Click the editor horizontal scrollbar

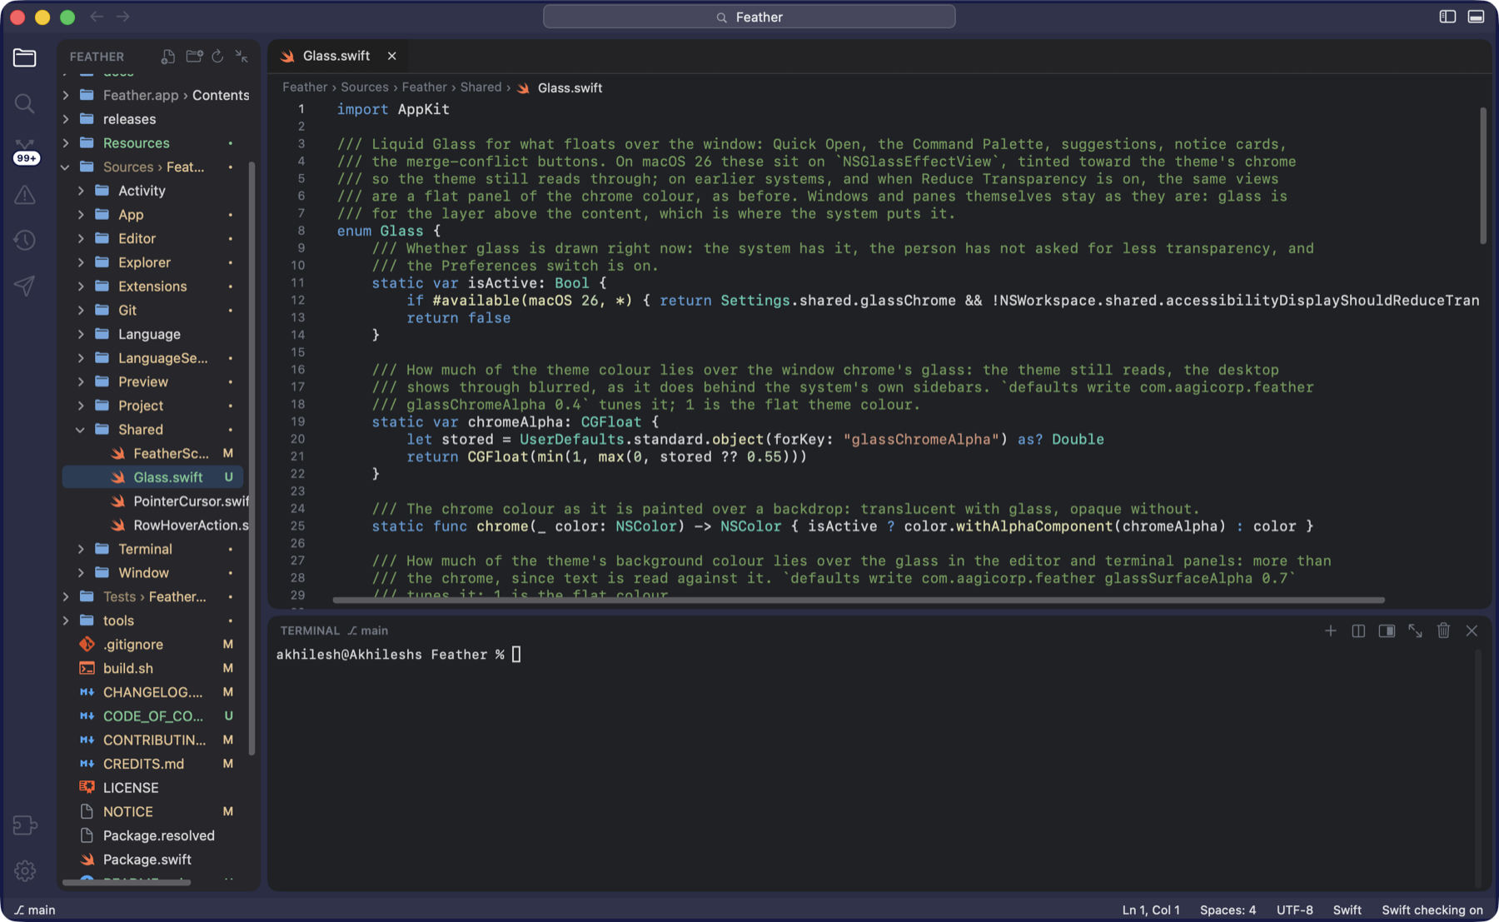click(858, 600)
